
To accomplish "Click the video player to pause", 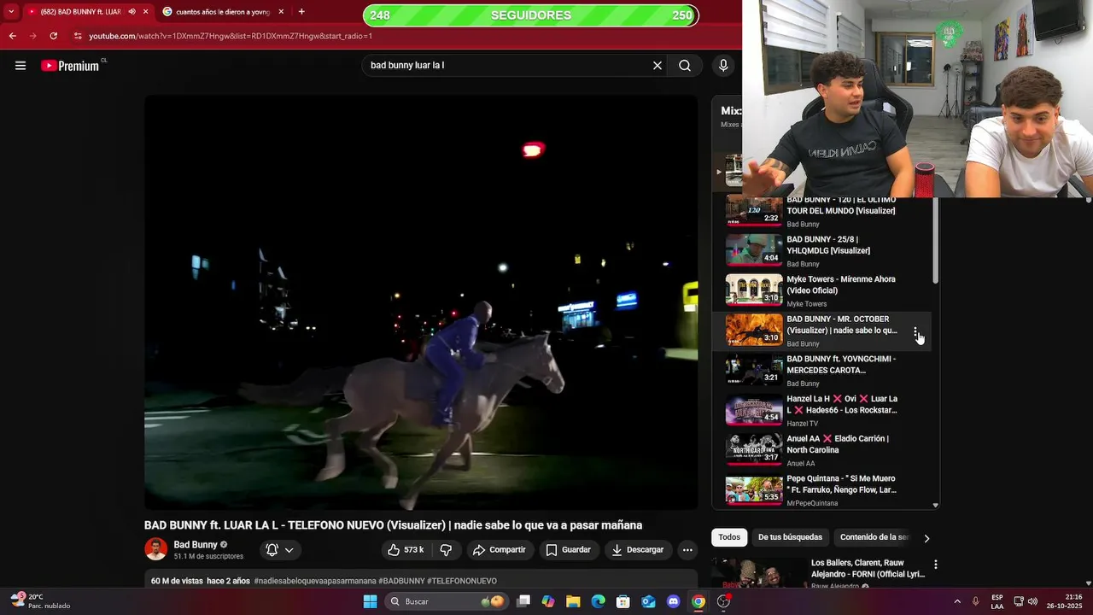I will pyautogui.click(x=421, y=302).
